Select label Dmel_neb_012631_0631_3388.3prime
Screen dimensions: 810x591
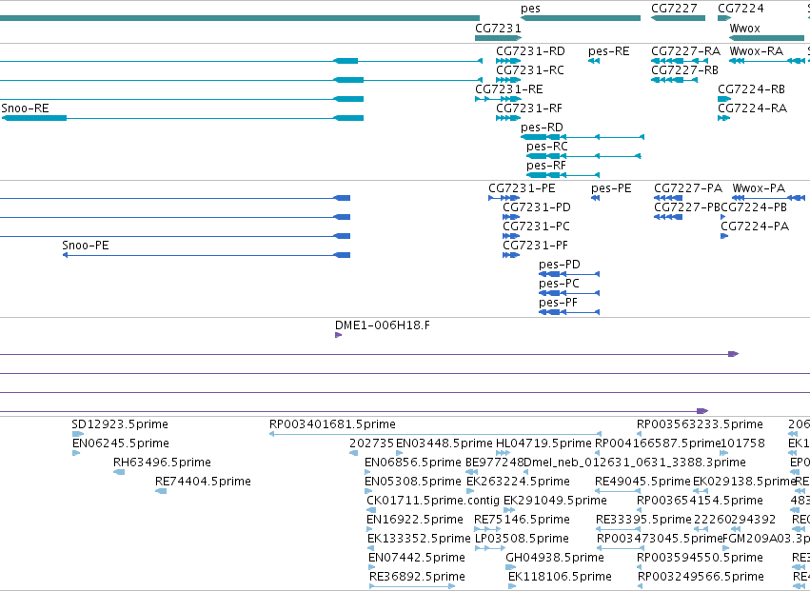[x=635, y=463]
